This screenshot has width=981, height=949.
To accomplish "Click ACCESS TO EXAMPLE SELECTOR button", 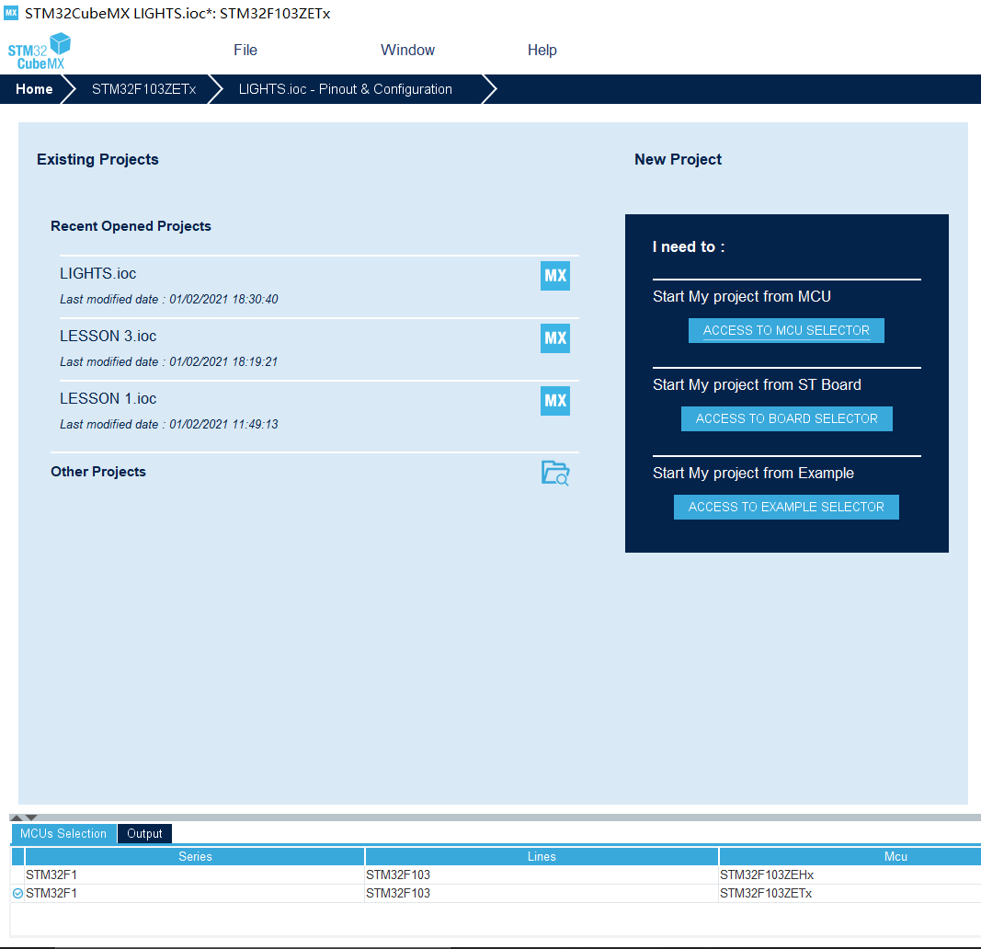I will pos(786,507).
